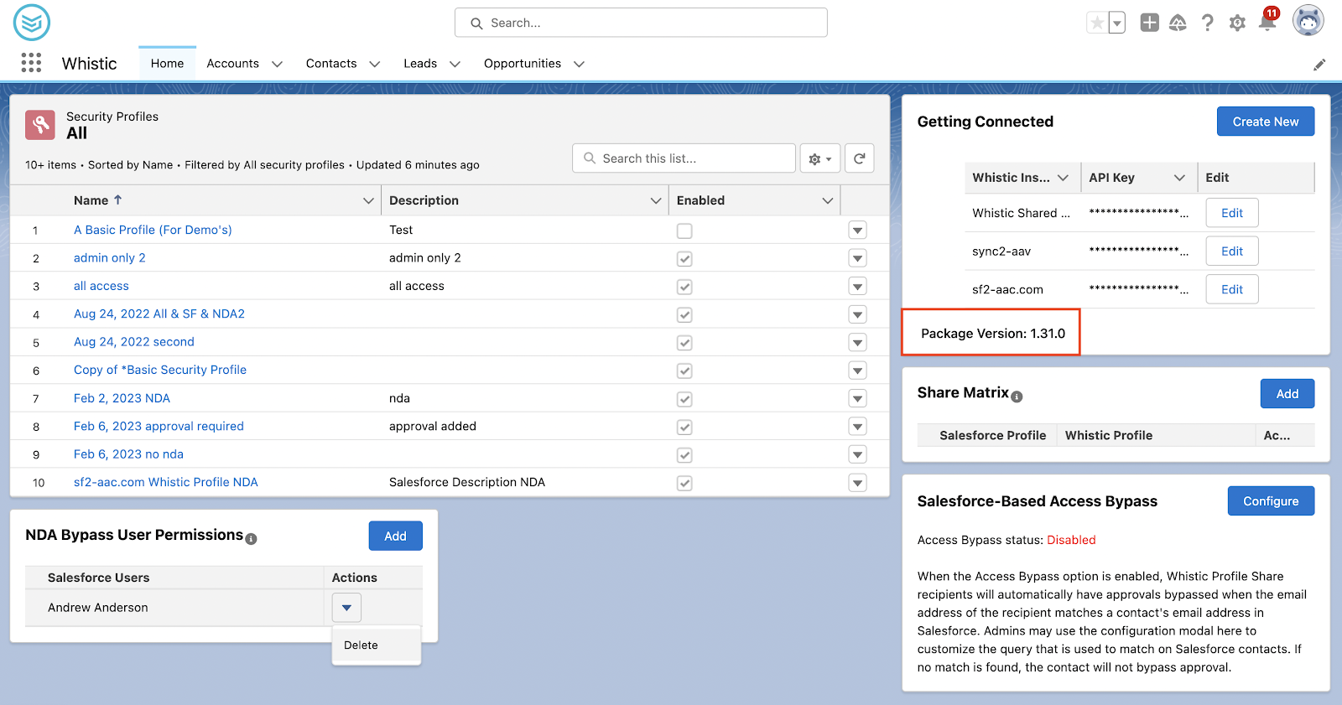The width and height of the screenshot is (1342, 705).
Task: Toggle Enabled checkbox for admin only 2
Action: [684, 258]
